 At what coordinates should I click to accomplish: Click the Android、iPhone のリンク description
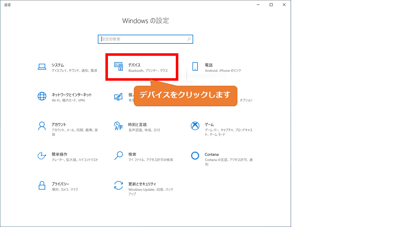pos(223,71)
